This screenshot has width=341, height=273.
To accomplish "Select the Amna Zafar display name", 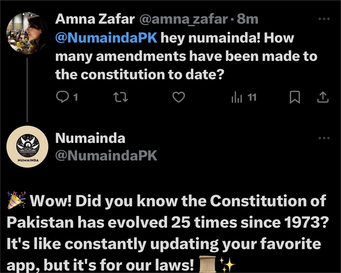I will (x=95, y=19).
